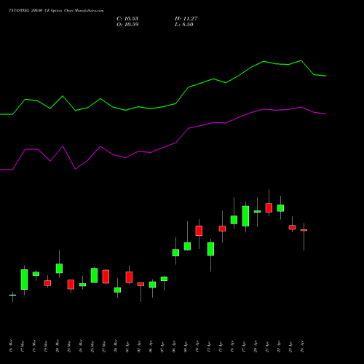Click the 20 Mar green candlestick
Viewport: 364px width, 364px height.
click(x=59, y=269)
